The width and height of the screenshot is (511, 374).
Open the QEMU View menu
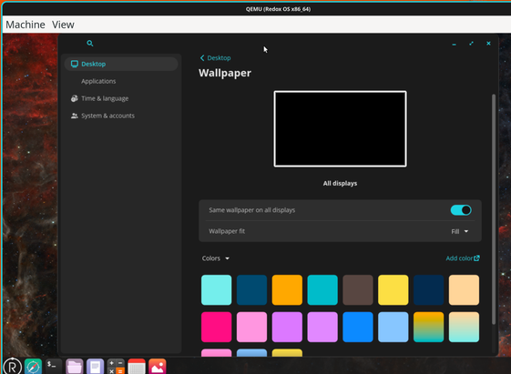(63, 25)
